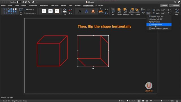Apply the orange WordArt A style
Screen dimensions: 181x102
(93, 11)
